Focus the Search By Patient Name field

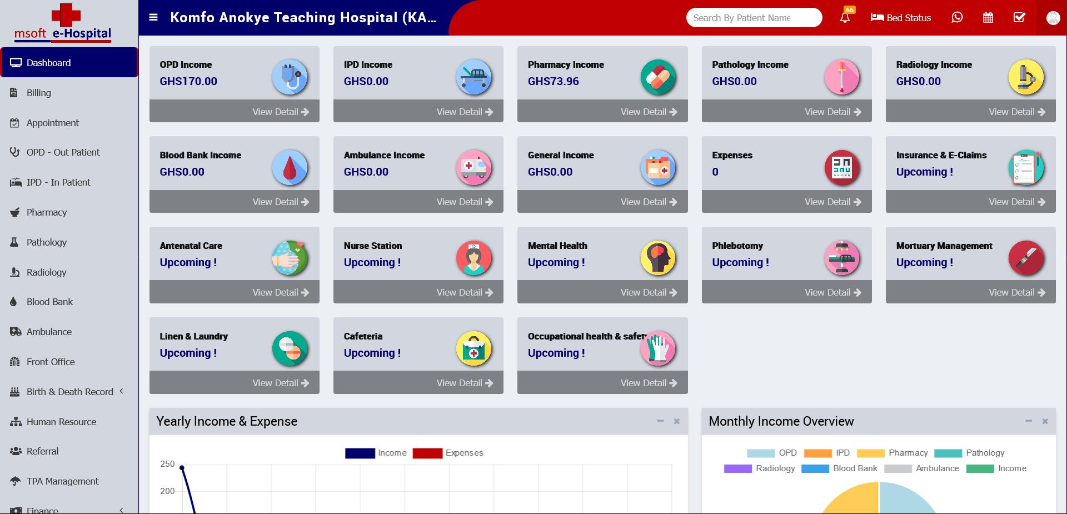[754, 18]
